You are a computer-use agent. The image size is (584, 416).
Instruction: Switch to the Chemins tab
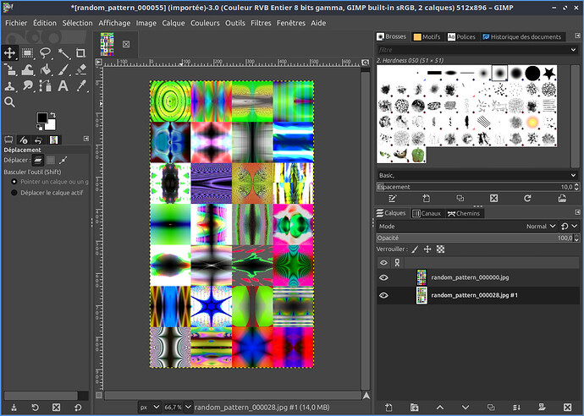464,213
